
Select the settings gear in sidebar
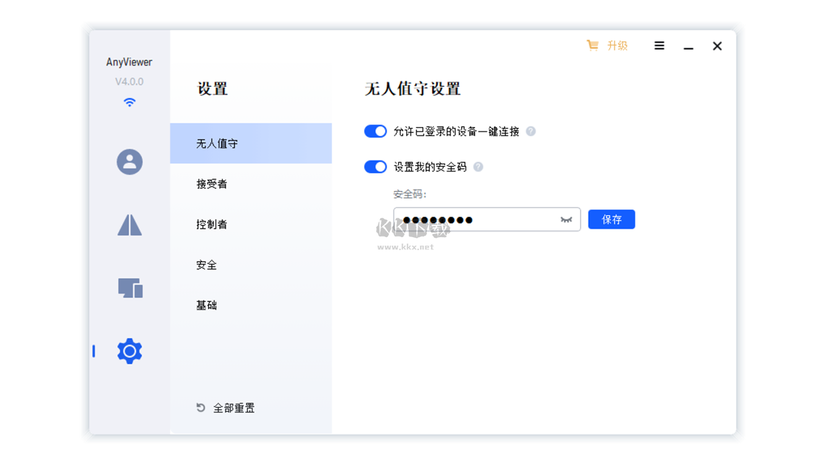click(129, 351)
